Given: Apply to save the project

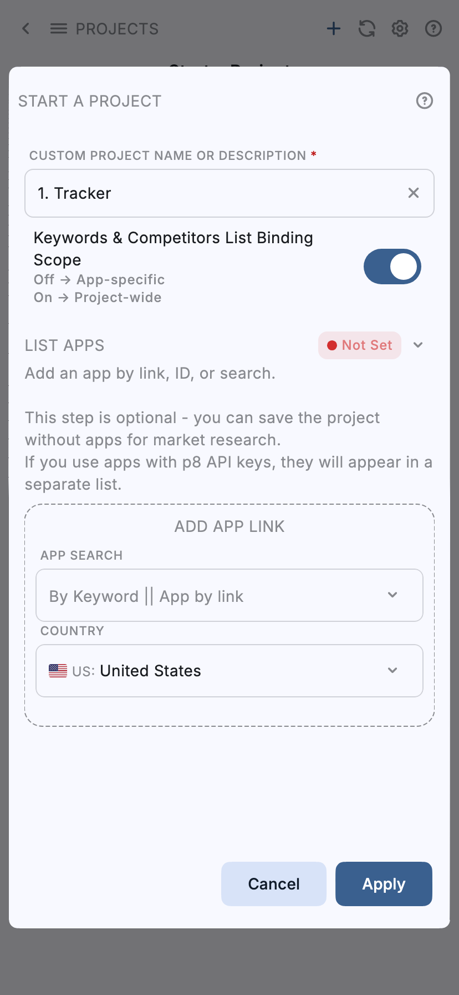Looking at the screenshot, I should point(384,884).
